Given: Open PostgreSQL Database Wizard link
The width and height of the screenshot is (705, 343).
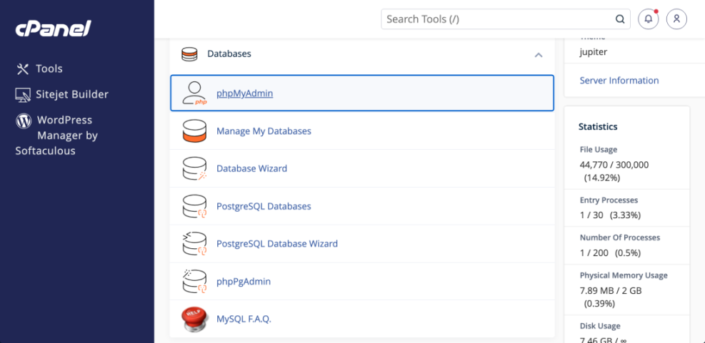Looking at the screenshot, I should click(277, 244).
